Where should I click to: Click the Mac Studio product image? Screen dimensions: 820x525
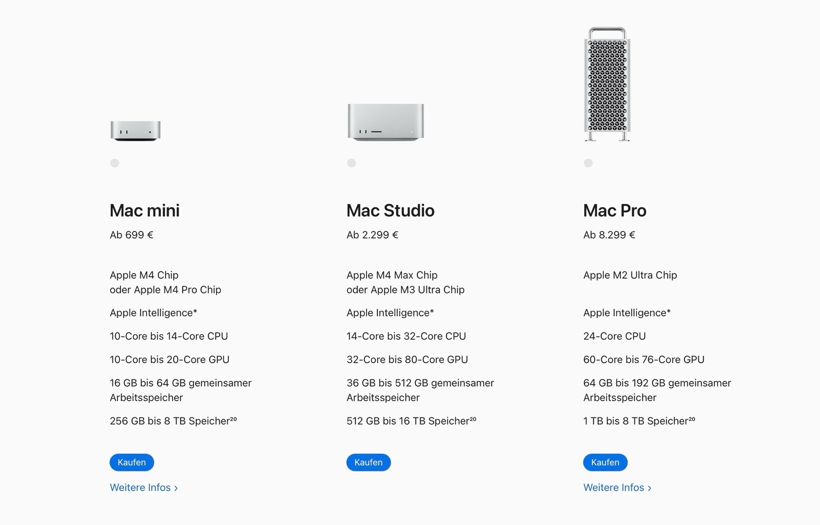point(385,122)
